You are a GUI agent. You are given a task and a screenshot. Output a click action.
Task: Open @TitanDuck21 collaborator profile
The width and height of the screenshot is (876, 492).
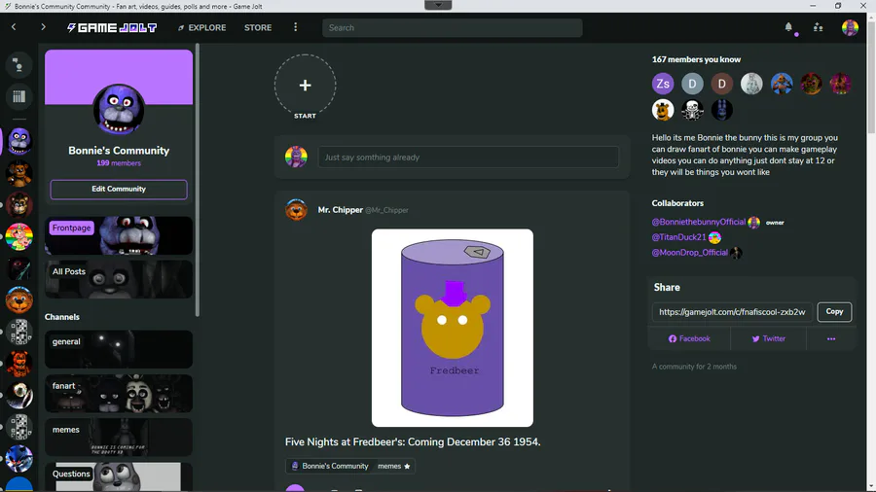(678, 237)
